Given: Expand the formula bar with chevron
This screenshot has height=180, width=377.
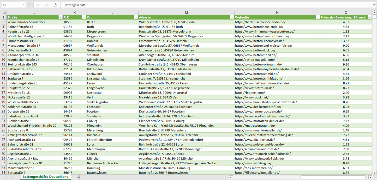Looking at the screenshot, I should click(x=374, y=5).
